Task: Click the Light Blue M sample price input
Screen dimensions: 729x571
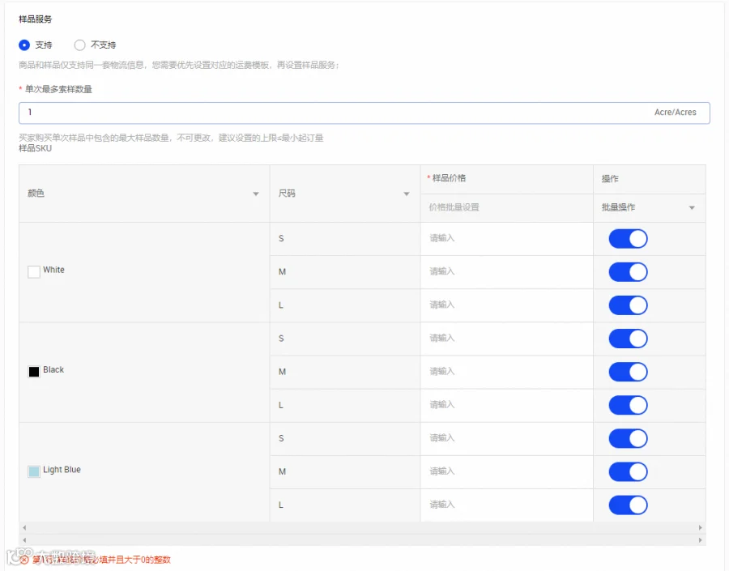Action: (x=507, y=471)
